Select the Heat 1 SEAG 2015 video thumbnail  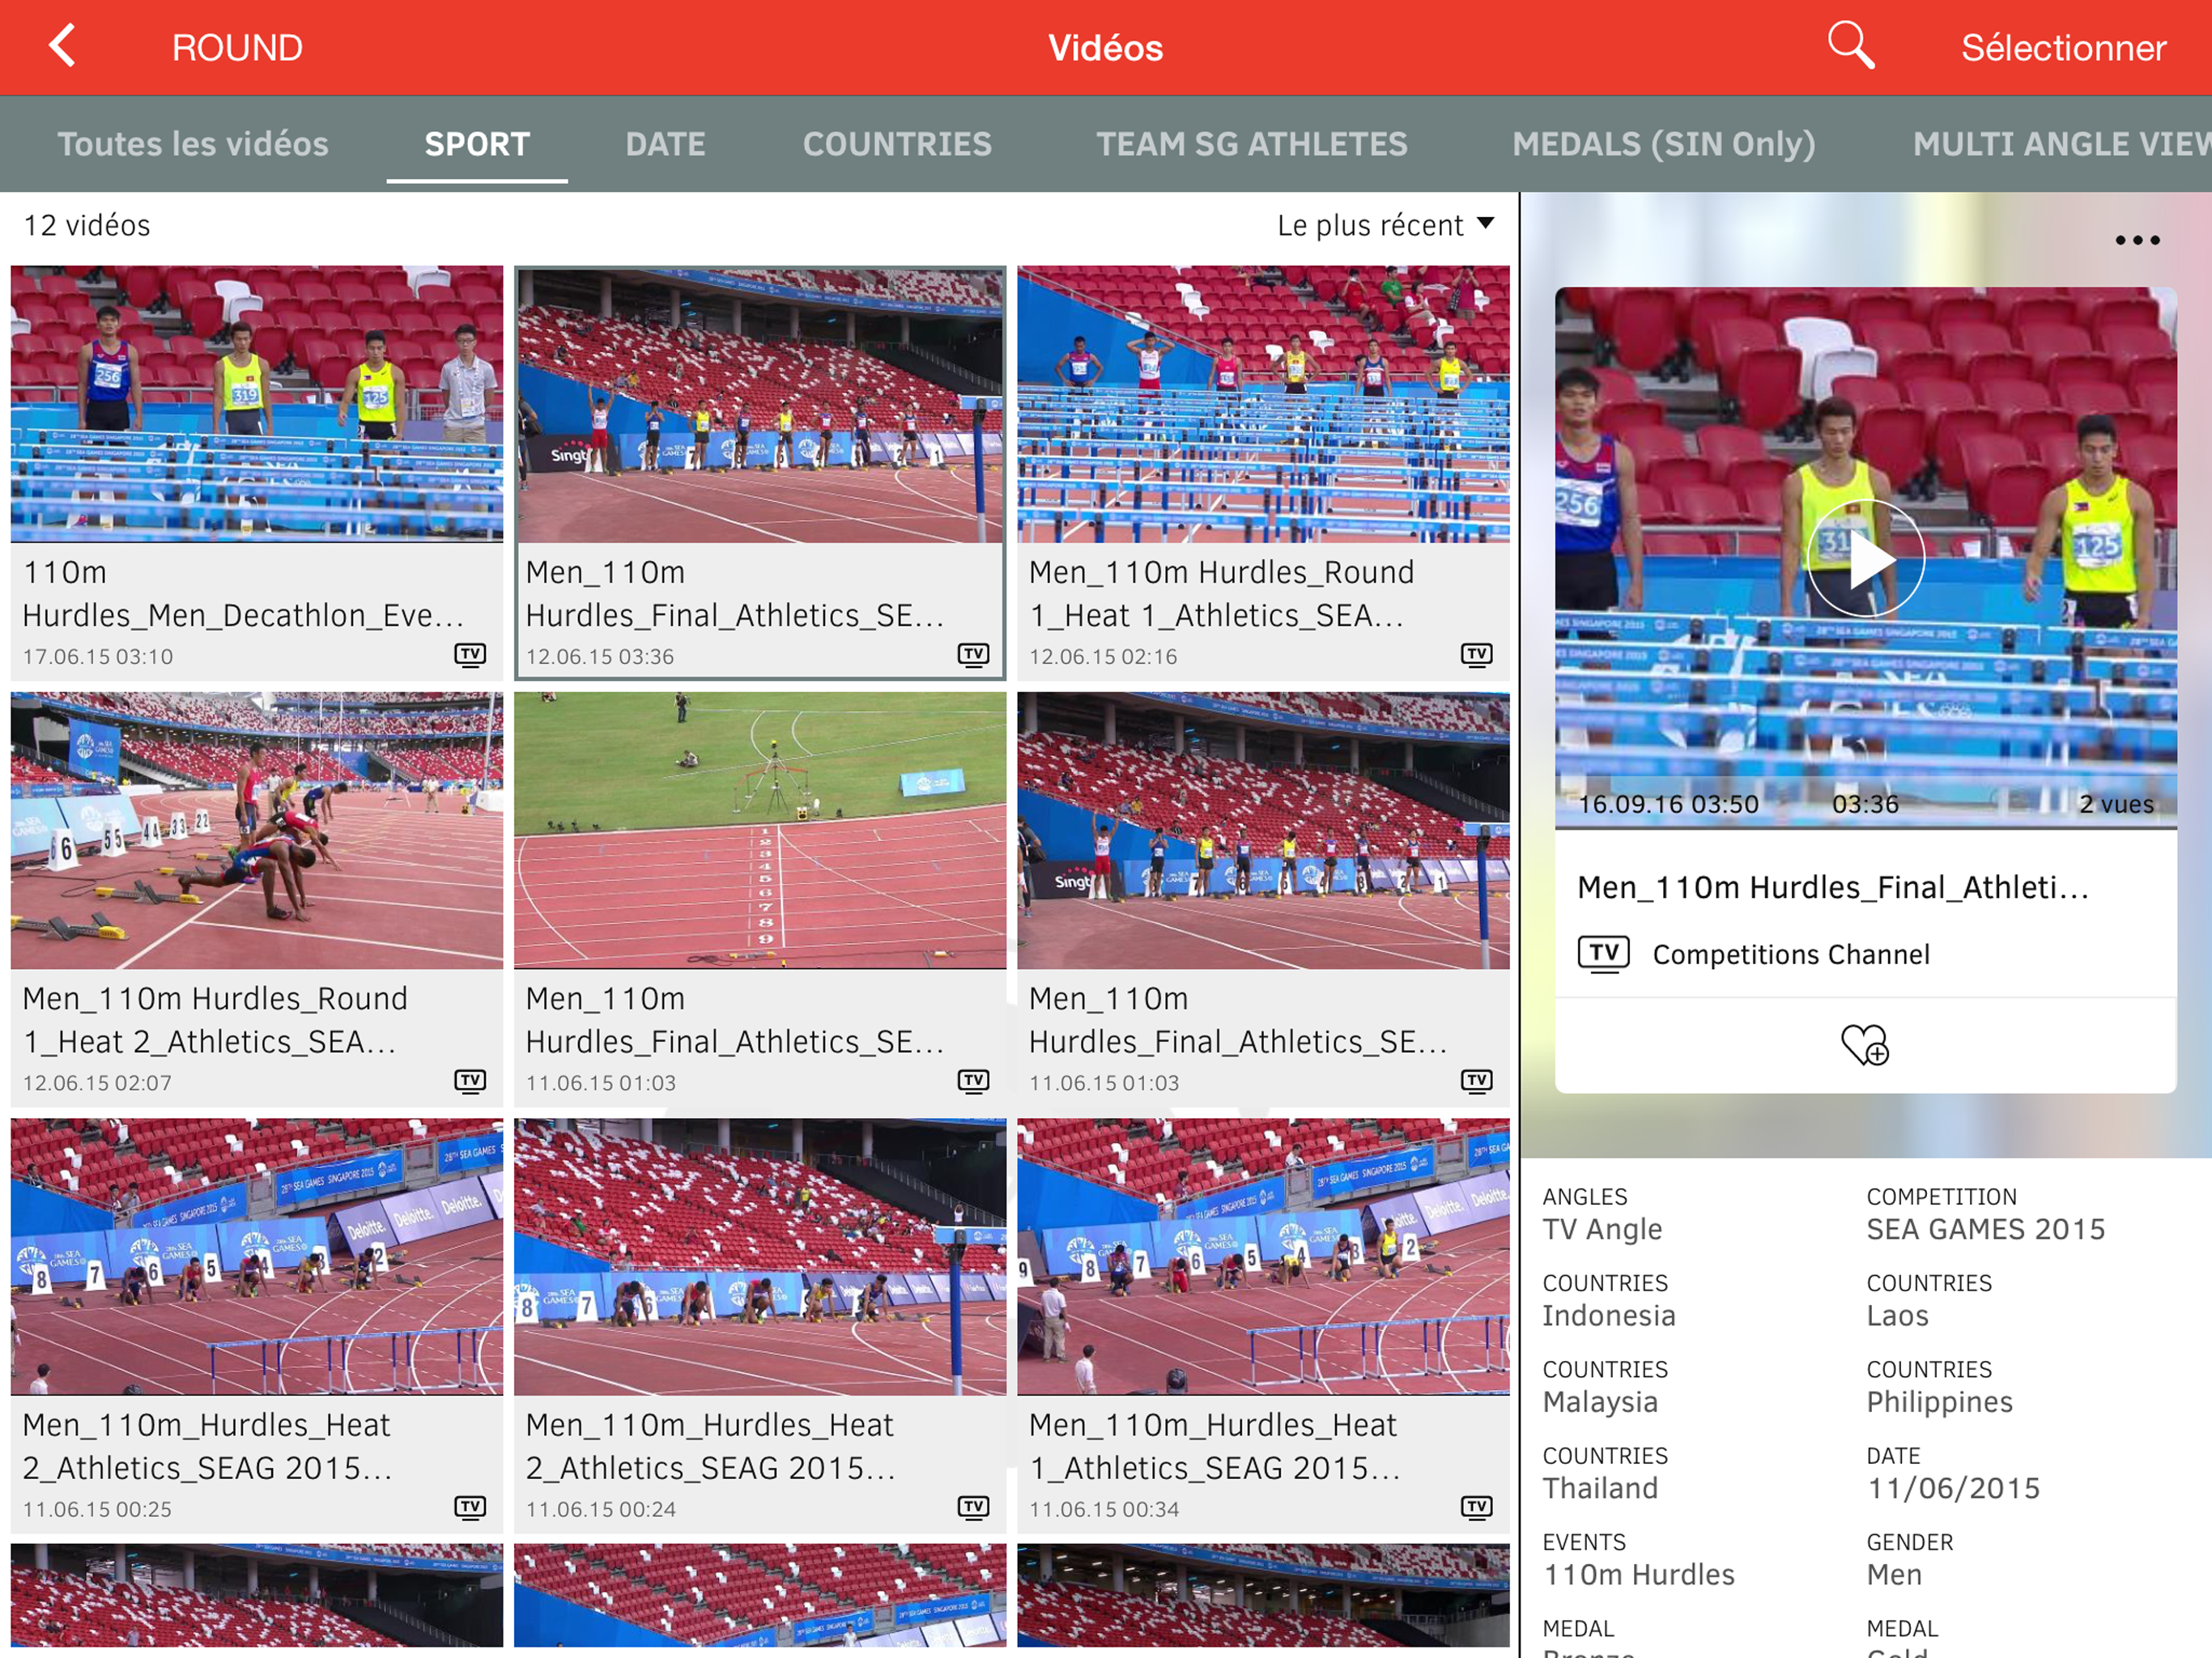click(x=1263, y=1256)
